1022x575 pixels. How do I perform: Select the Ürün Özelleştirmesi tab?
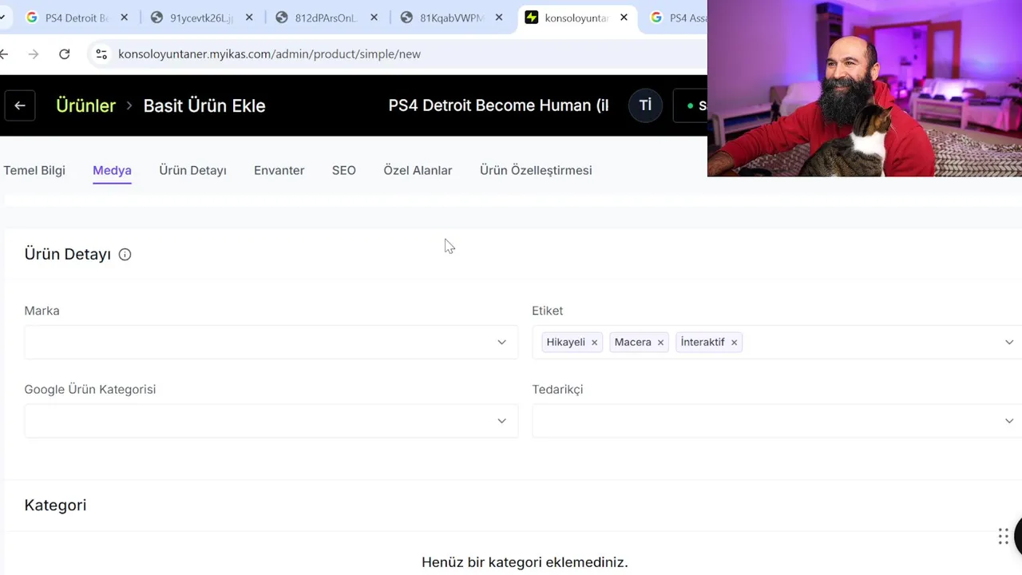[x=536, y=170]
